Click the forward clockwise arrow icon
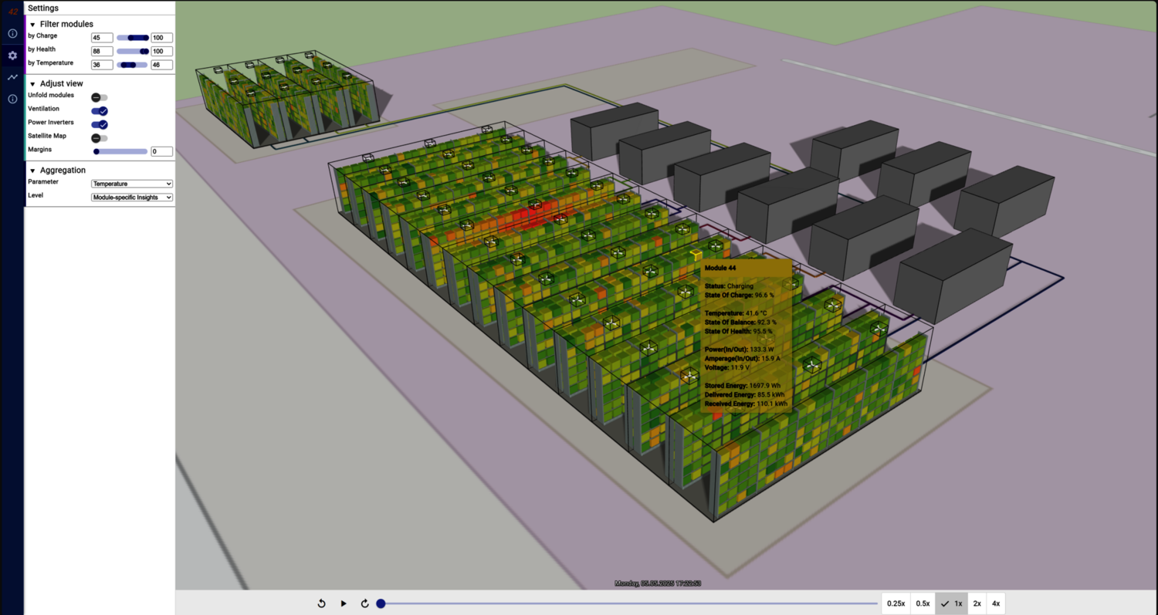The image size is (1158, 615). 365,603
